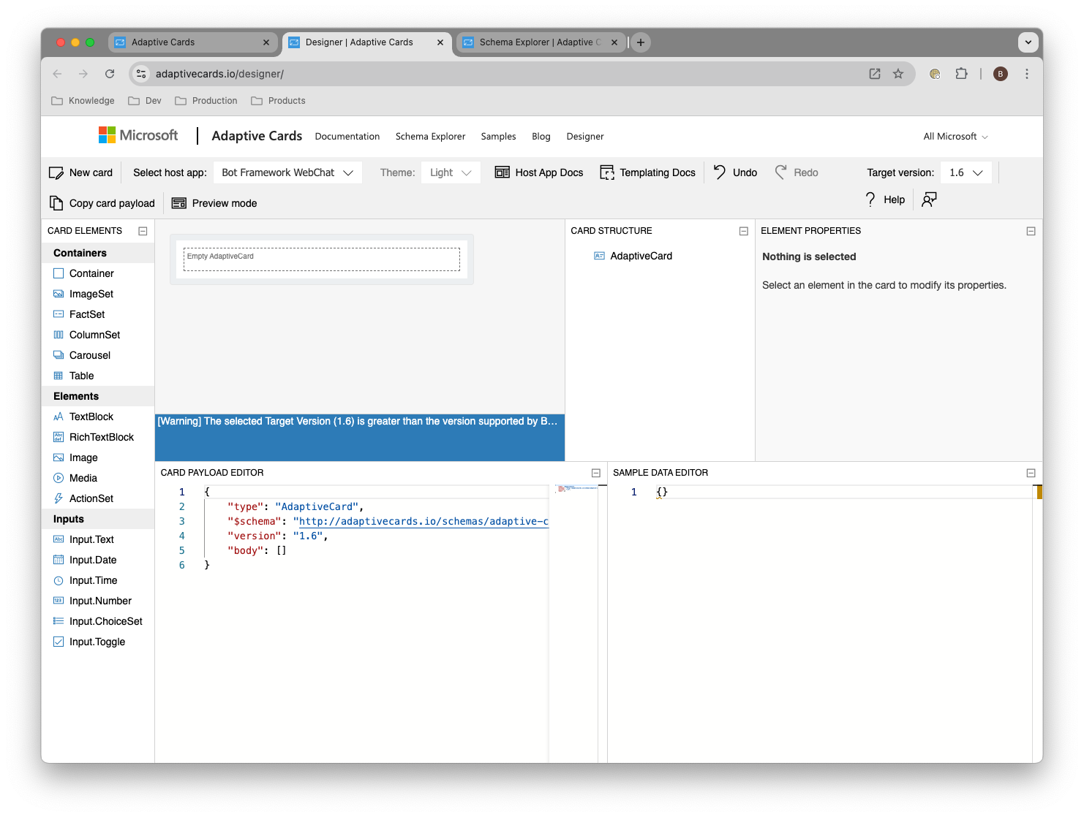
Task: Click the Empty AdaptiveCard design surface
Action: point(322,259)
